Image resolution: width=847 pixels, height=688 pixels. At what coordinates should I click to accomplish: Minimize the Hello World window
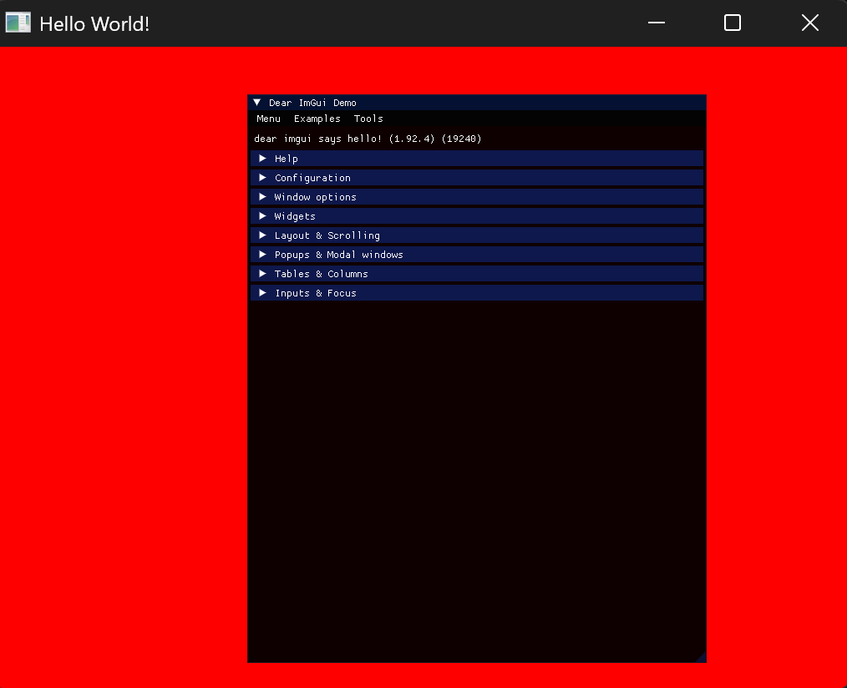pos(657,23)
